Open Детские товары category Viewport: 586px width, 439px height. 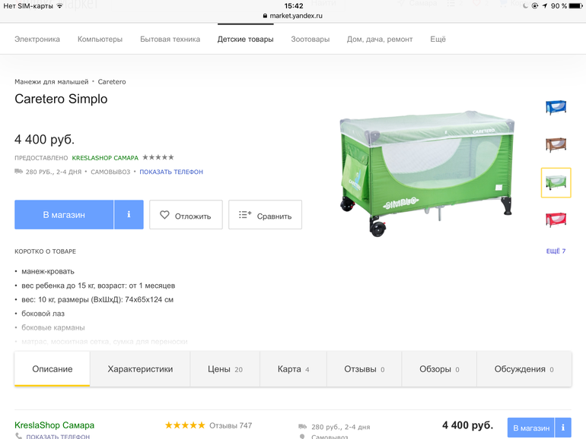tap(245, 39)
